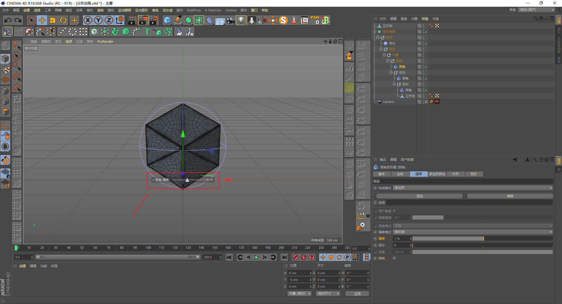Collapse the 细分曲面 tree node
Screen dimensions: 562x304
point(375,32)
